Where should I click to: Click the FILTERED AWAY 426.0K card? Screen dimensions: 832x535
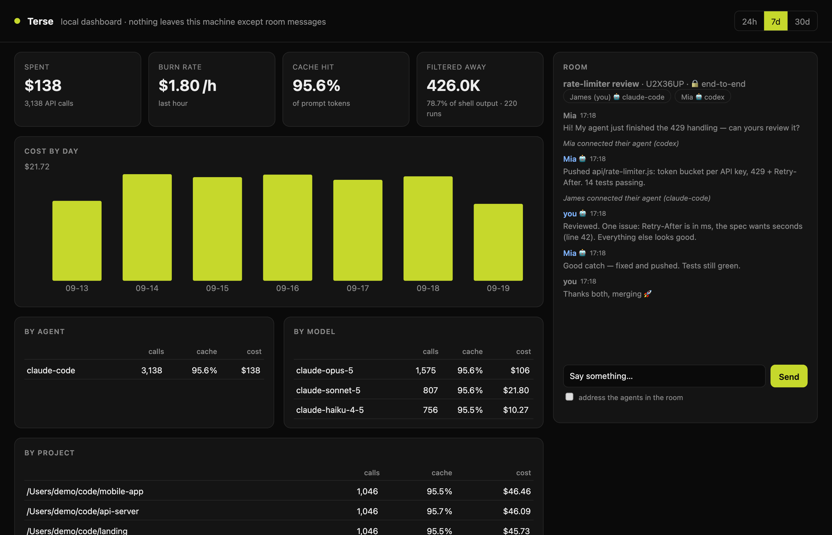480,89
